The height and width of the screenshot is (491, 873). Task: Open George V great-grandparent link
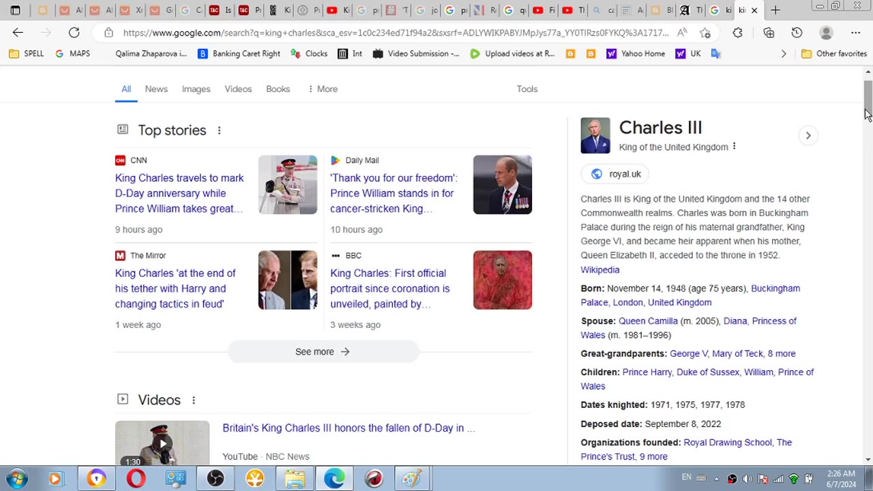(688, 354)
